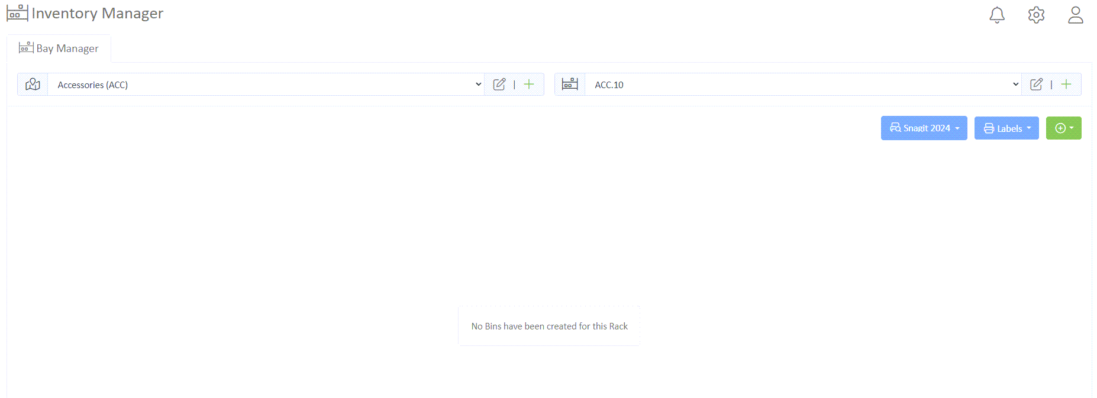Open the green add bin dropdown
Screen dimensions: 1097x398
pos(1064,128)
